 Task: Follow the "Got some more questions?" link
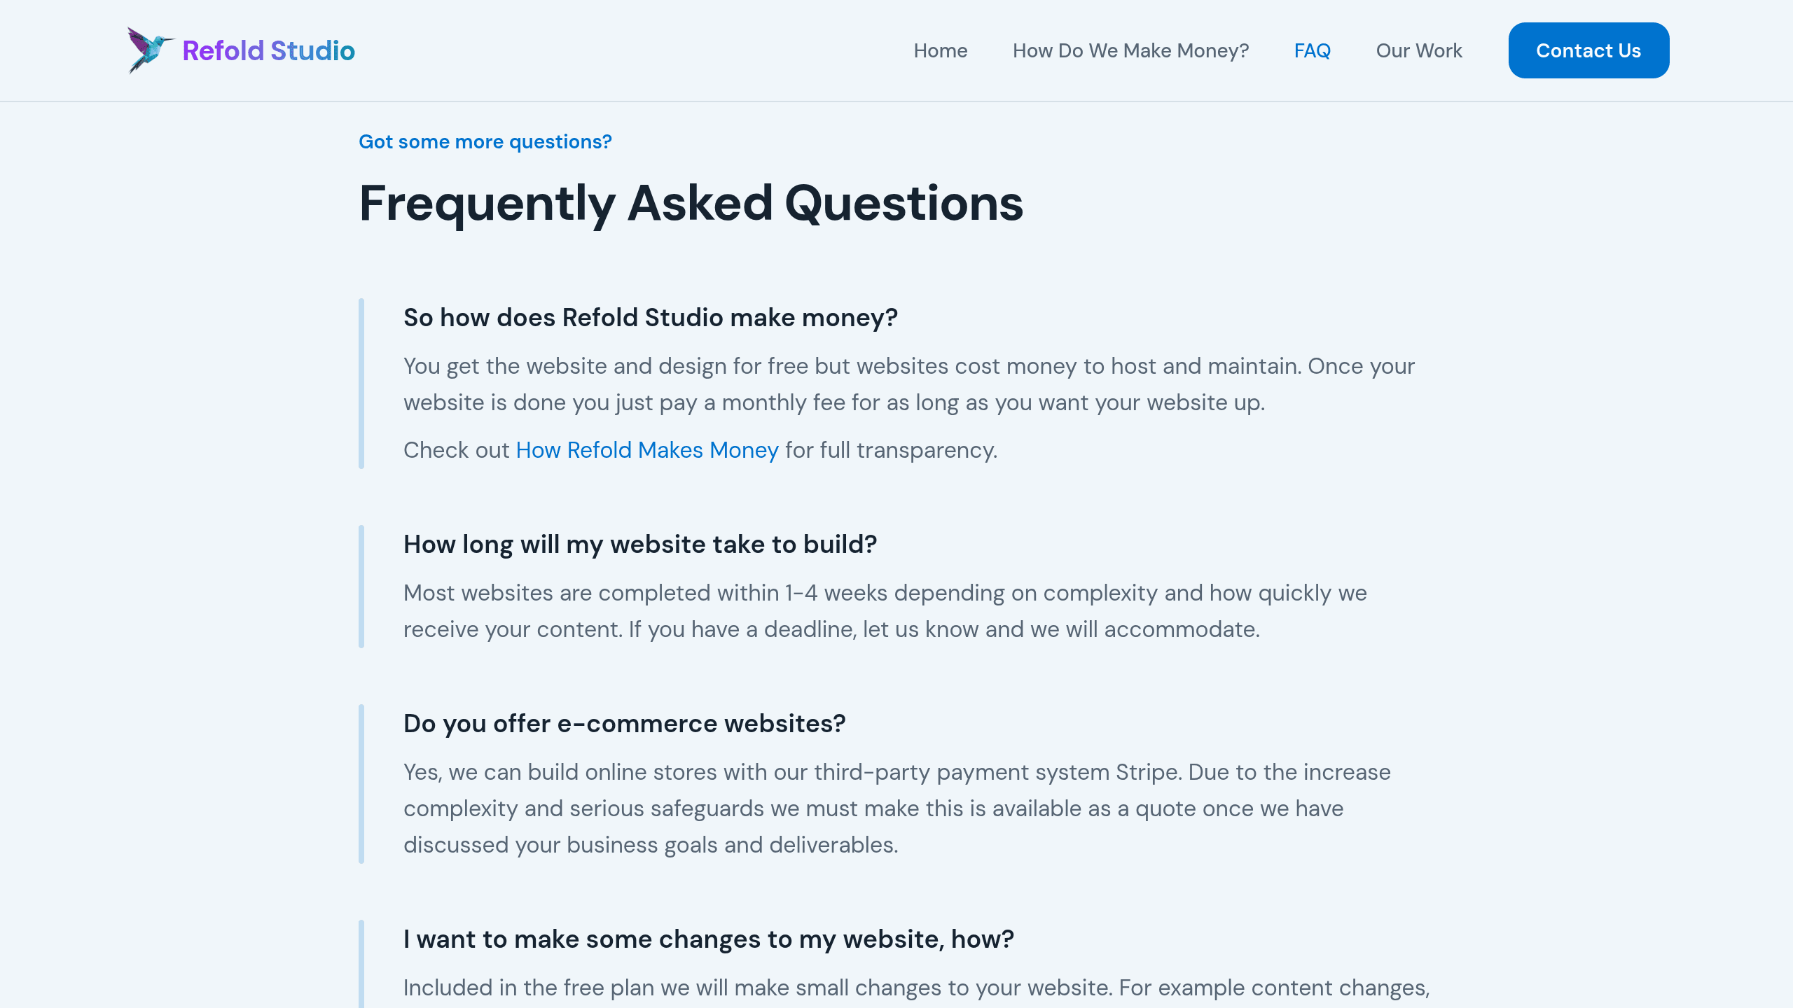485,141
